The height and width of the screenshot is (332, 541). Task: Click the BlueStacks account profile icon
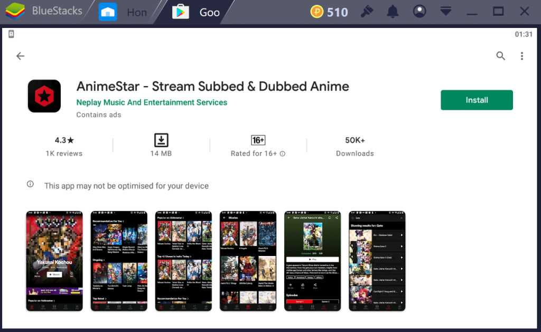(419, 12)
